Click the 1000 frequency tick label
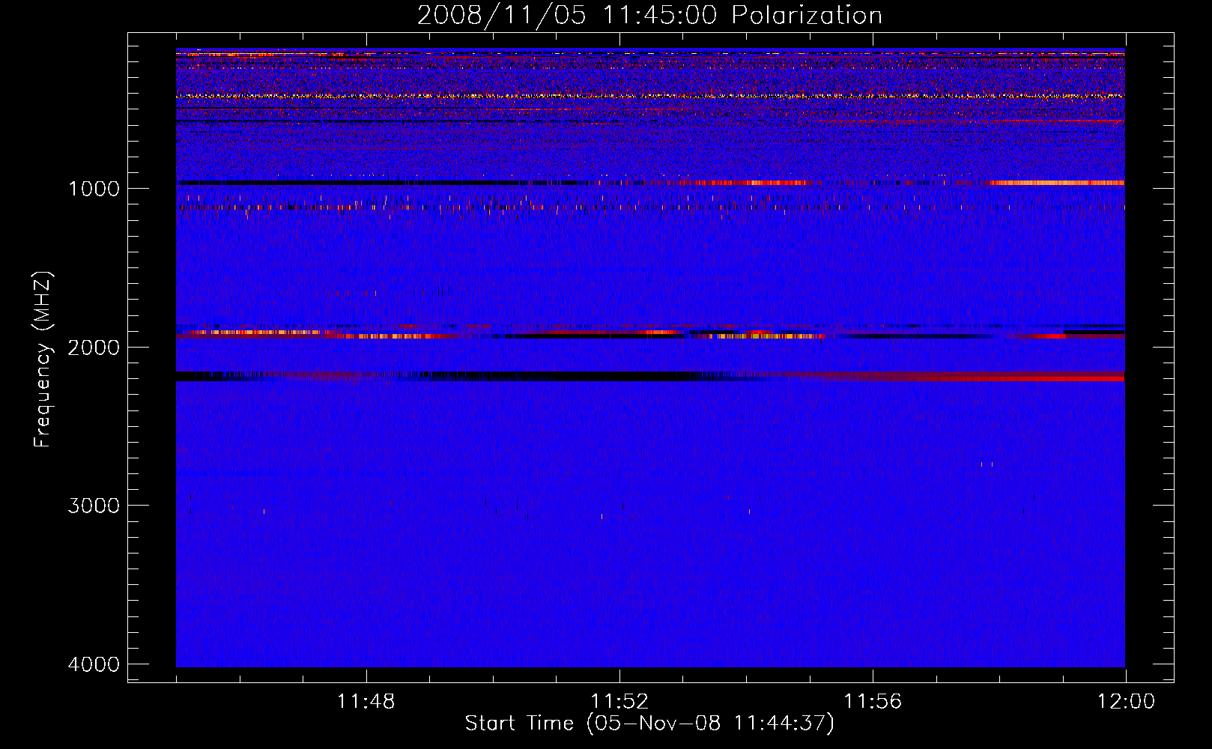The height and width of the screenshot is (749, 1212). click(94, 188)
